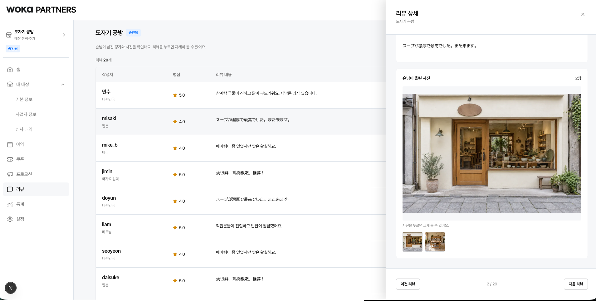596x301 pixels.
Task: Click 민수's review text about 삼계탕
Action: [x=266, y=93]
